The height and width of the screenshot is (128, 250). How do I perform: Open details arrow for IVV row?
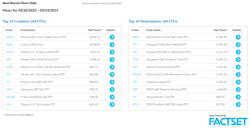point(112,82)
